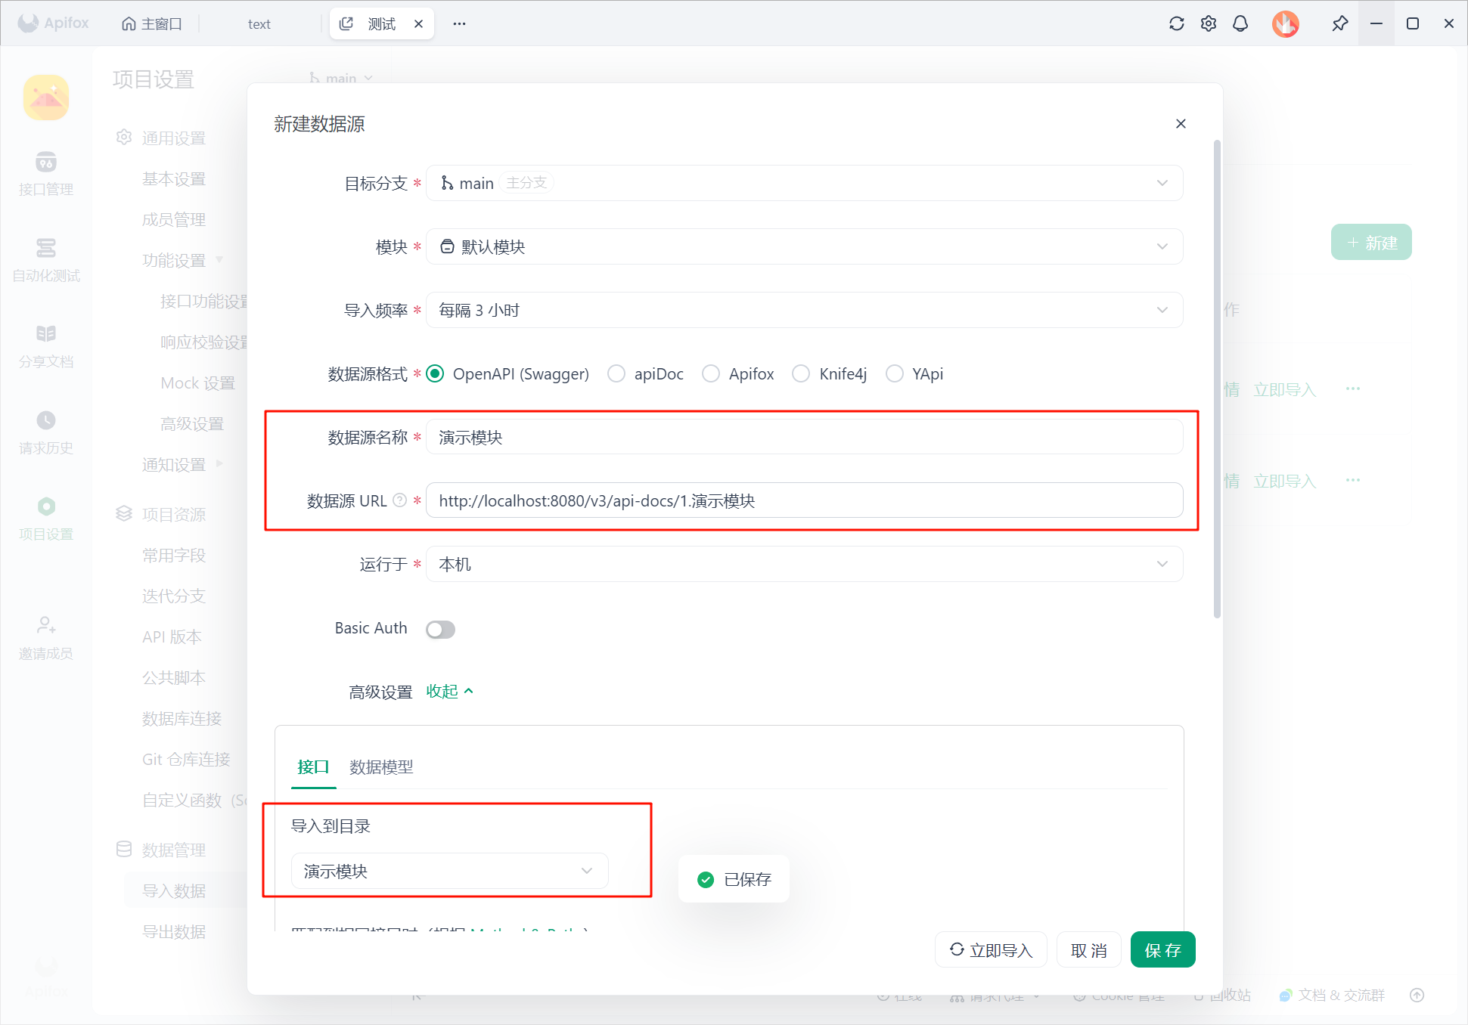This screenshot has height=1025, width=1468.
Task: Click help icon beside 数据源 URL label
Action: coord(400,500)
